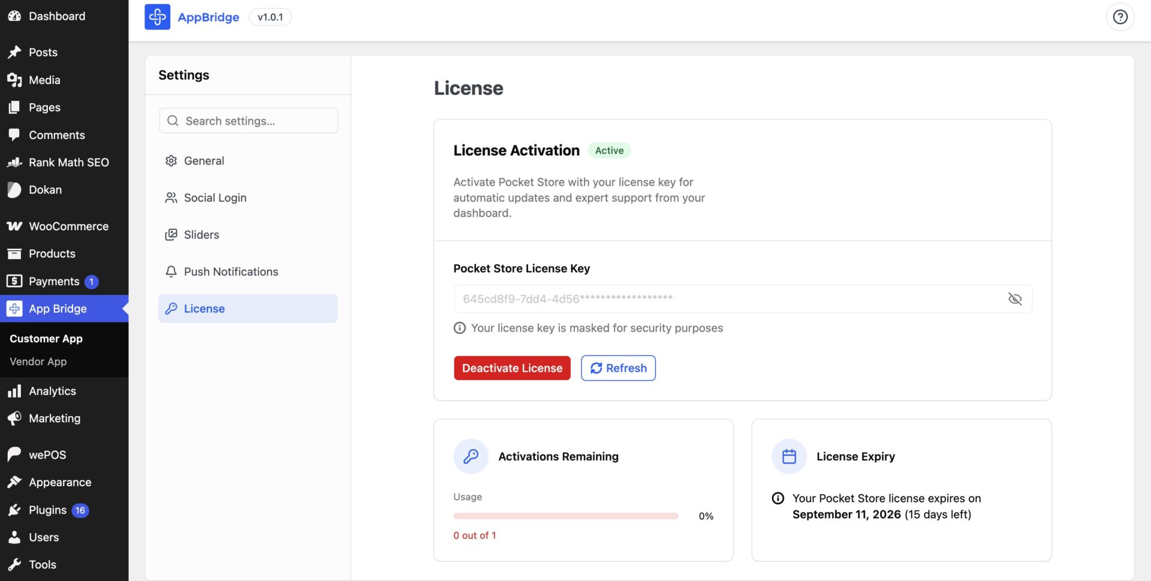
Task: Click the Plugins update count badge
Action: 80,510
